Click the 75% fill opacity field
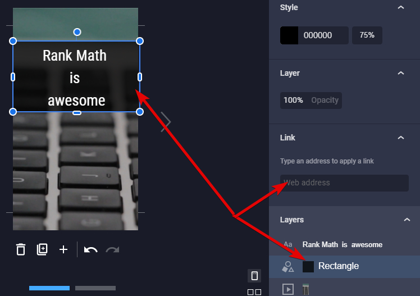Viewport: 420px width, 296px height. [x=367, y=35]
